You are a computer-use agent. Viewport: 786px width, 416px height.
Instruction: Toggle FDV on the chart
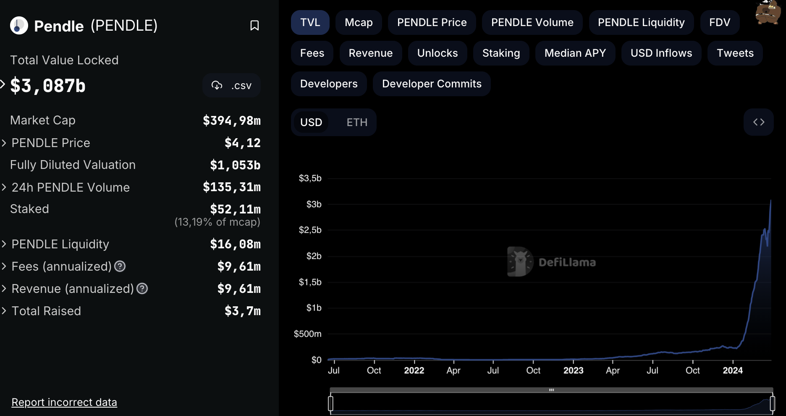click(x=720, y=22)
